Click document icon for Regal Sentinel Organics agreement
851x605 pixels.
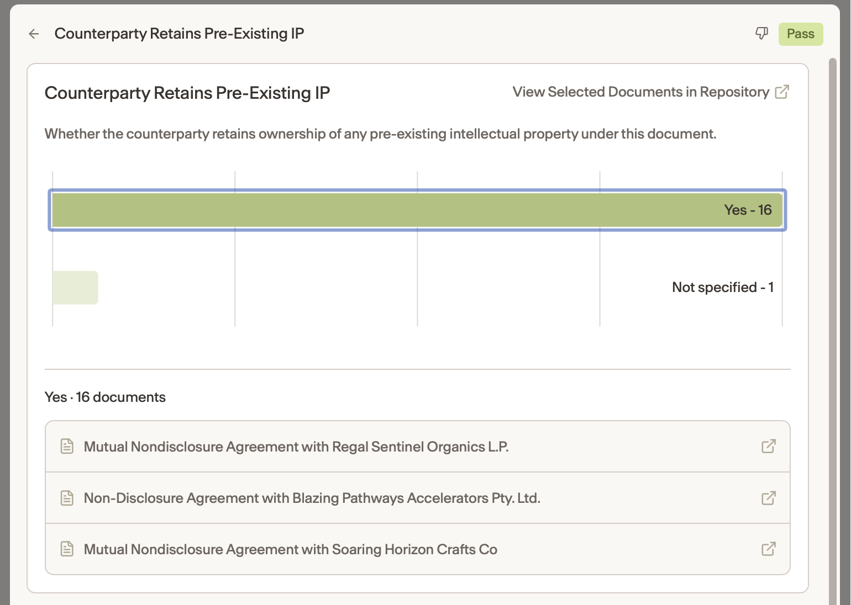(x=67, y=447)
